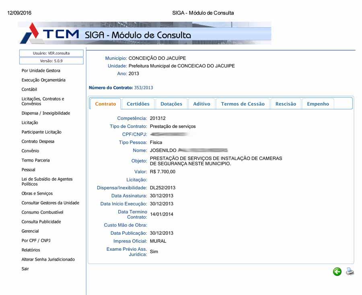The image size is (362, 295).
Task: Select the Contrato tab
Action: pyautogui.click(x=105, y=104)
